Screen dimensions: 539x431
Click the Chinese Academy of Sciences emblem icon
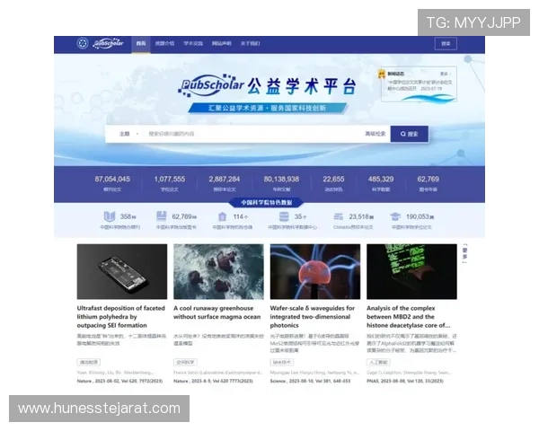[82, 43]
